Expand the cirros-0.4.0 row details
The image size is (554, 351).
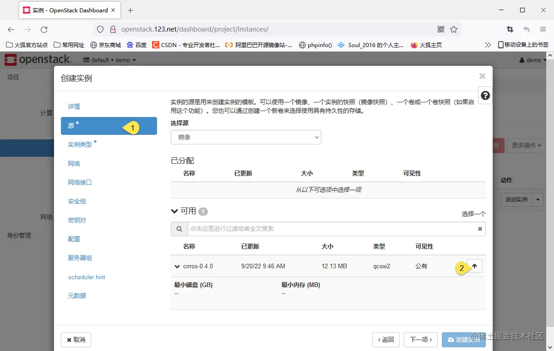(177, 266)
